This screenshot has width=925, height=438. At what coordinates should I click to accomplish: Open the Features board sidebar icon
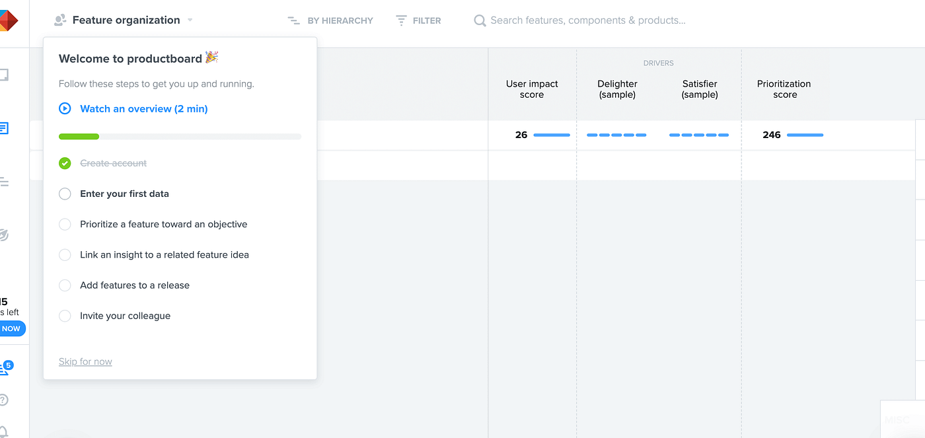click(x=4, y=128)
